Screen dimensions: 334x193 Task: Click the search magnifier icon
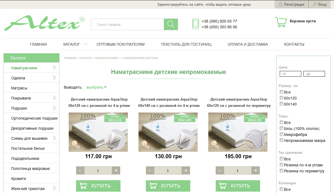click(x=171, y=24)
